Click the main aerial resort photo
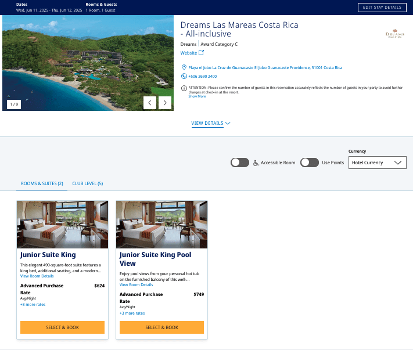Viewport: 413px width, 350px height. point(88,63)
